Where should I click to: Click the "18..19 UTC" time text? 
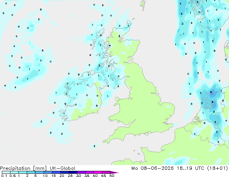pos(190,168)
